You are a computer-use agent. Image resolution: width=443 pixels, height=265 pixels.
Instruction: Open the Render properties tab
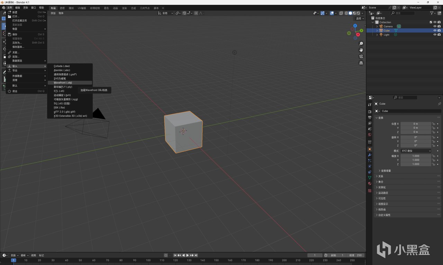coord(370,111)
